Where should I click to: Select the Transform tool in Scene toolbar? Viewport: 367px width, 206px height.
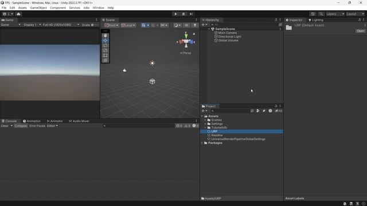106,60
